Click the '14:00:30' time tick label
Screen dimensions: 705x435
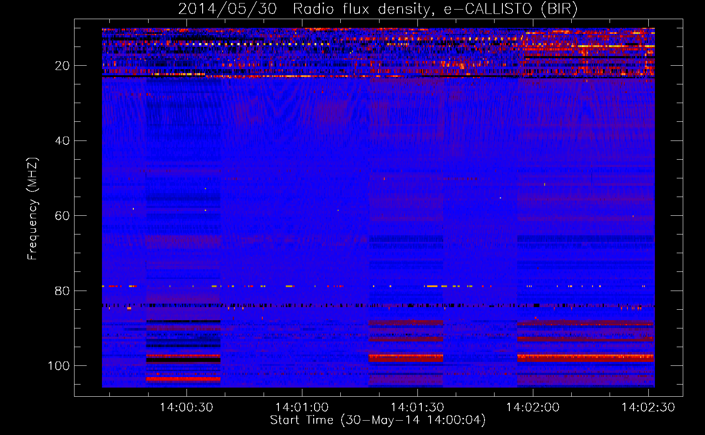[x=186, y=407]
